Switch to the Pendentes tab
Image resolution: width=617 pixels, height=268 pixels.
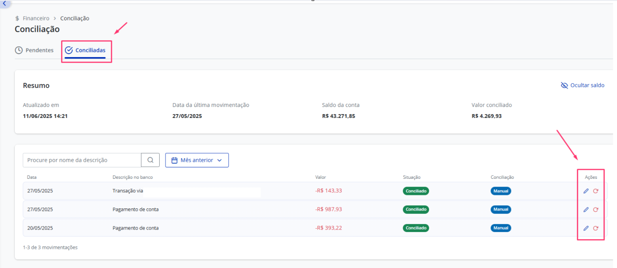34,50
